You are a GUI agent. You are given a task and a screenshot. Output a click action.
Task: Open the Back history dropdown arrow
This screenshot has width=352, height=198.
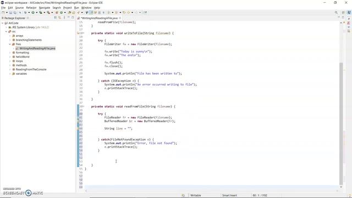tap(132, 13)
